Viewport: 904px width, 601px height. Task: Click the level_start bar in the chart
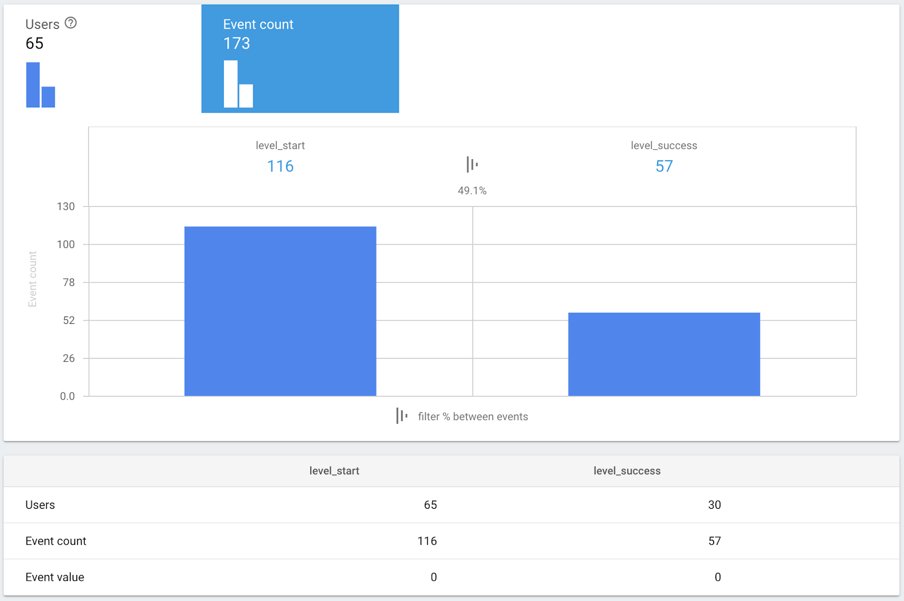(x=280, y=311)
